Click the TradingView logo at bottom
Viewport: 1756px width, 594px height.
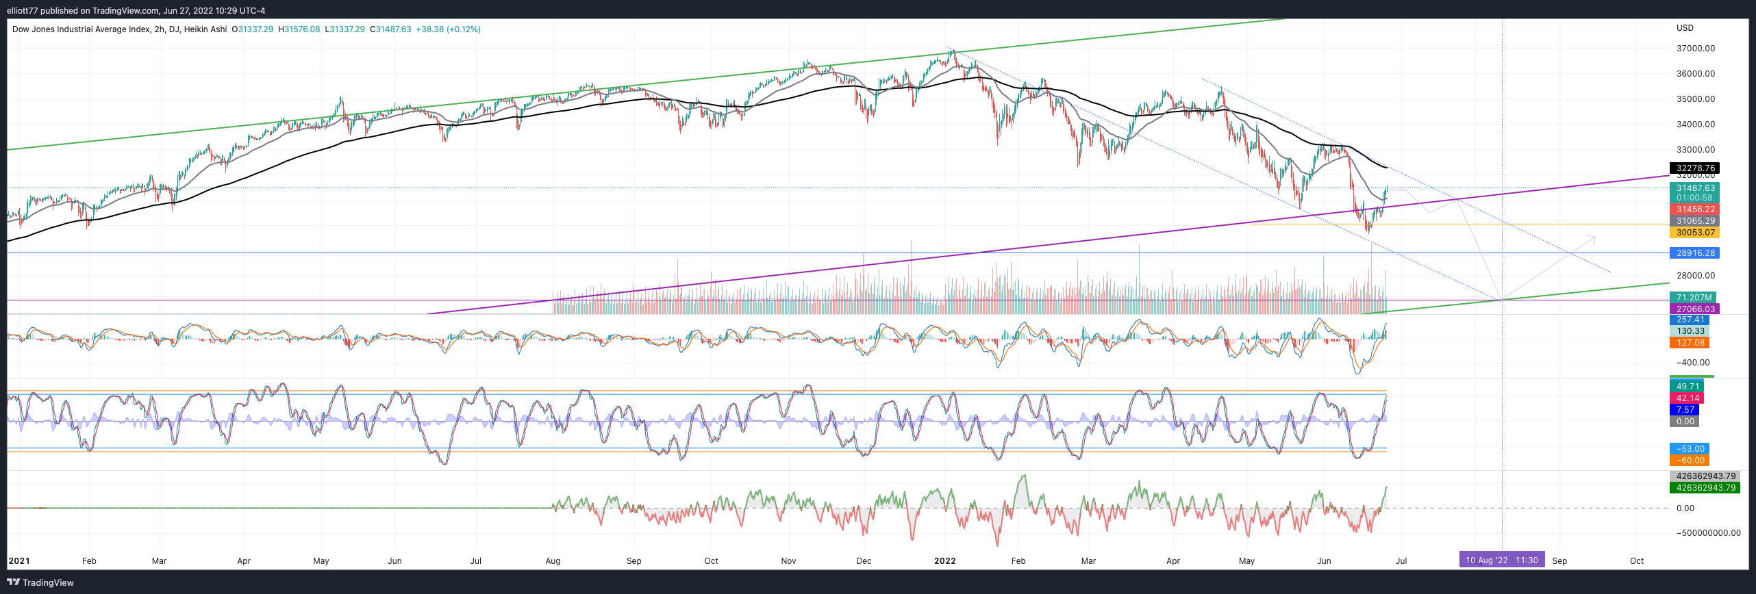40,582
